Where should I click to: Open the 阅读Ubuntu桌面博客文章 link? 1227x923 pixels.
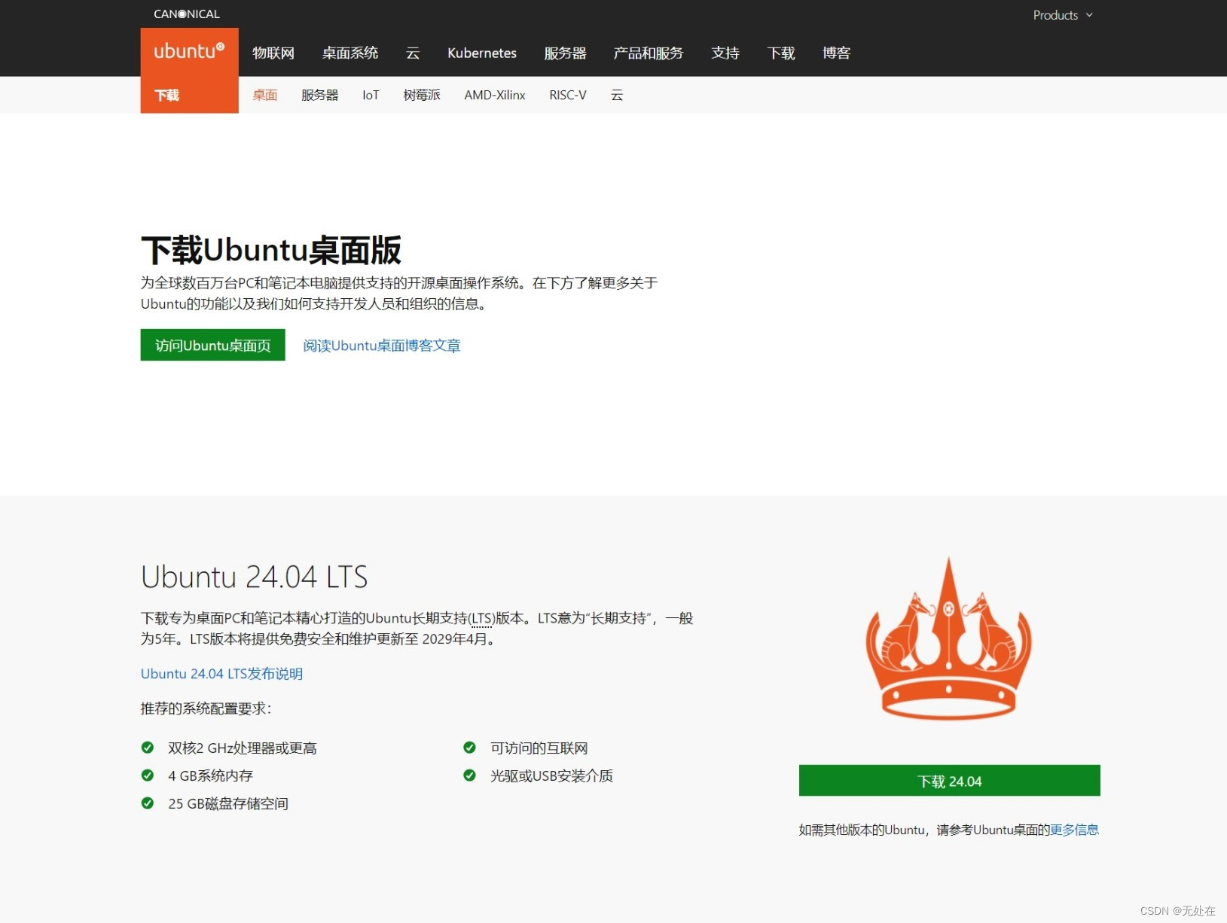(x=382, y=346)
